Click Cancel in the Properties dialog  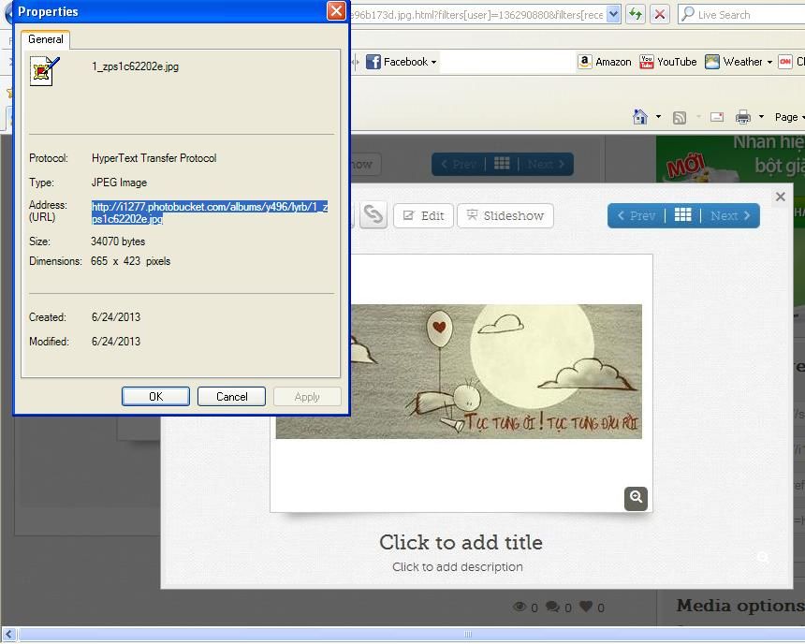[x=231, y=397]
